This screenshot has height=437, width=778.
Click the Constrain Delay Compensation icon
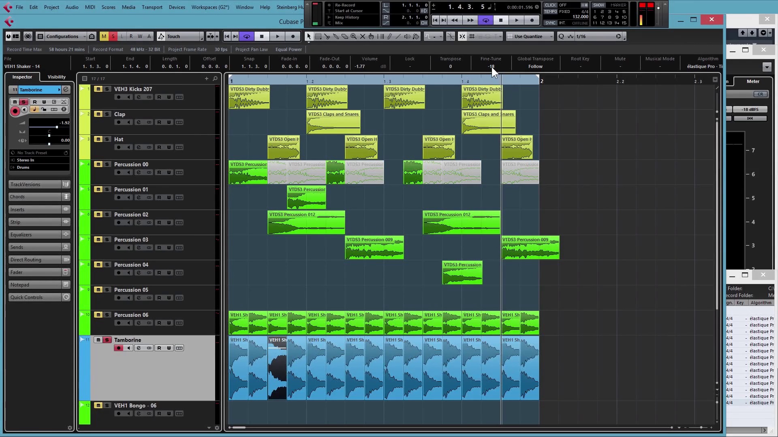tap(28, 36)
